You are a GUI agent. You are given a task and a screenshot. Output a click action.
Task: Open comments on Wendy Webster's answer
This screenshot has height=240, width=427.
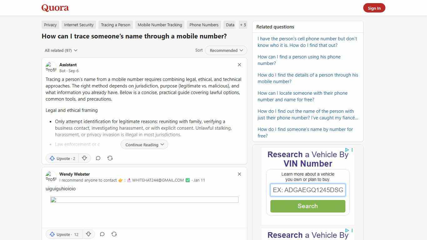[102, 234]
